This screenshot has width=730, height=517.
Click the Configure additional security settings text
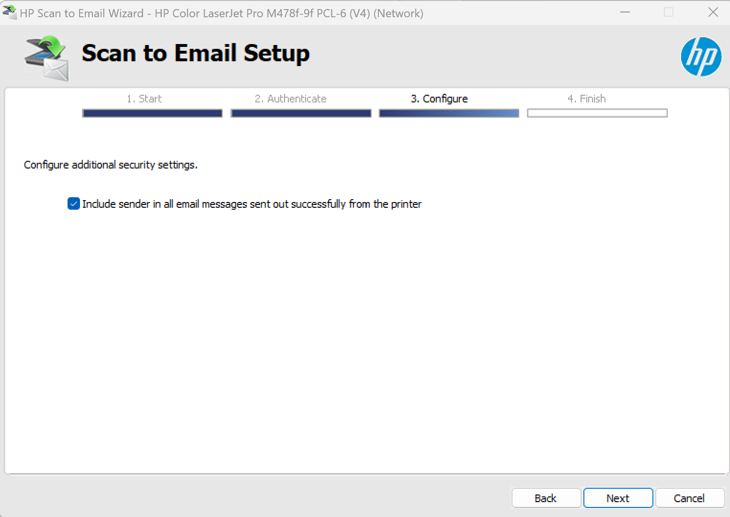coord(110,165)
